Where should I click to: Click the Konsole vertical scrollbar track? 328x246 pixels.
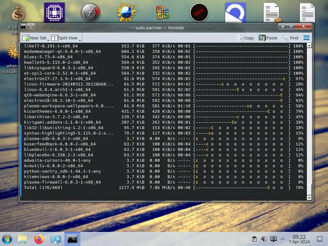309,121
